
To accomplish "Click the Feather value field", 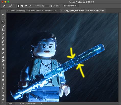I will [45, 6].
